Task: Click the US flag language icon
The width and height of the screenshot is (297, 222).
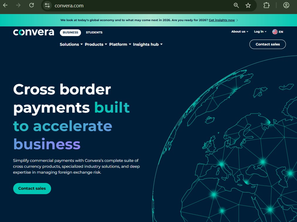Action: tap(275, 32)
